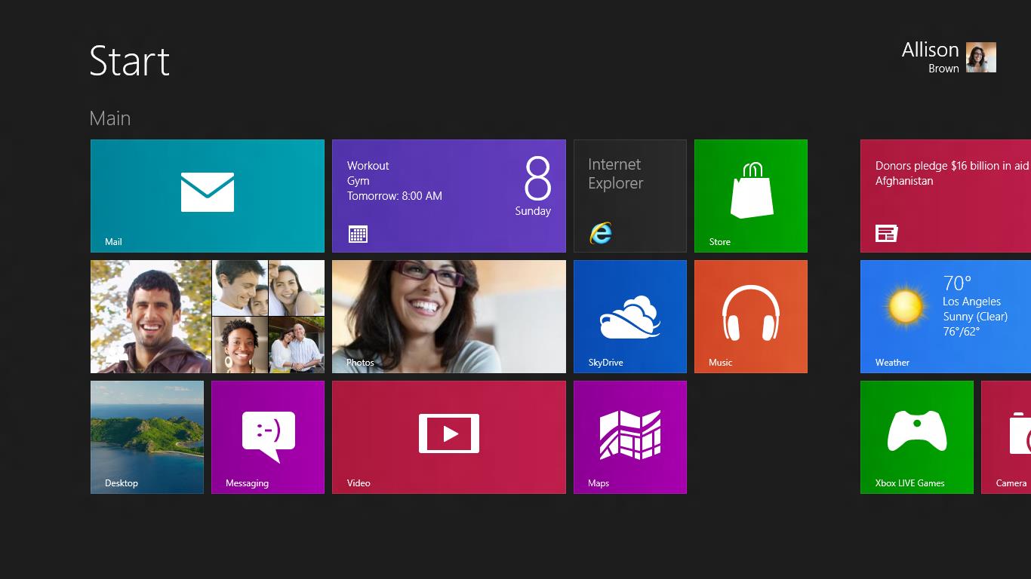Open the Messaging smiley chat icon
Image resolution: width=1031 pixels, height=579 pixels.
click(269, 437)
